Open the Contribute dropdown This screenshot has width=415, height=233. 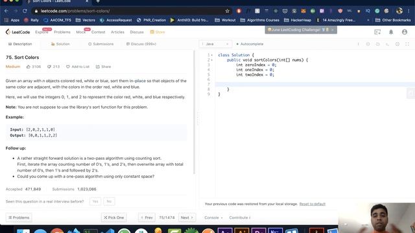(x=240, y=217)
